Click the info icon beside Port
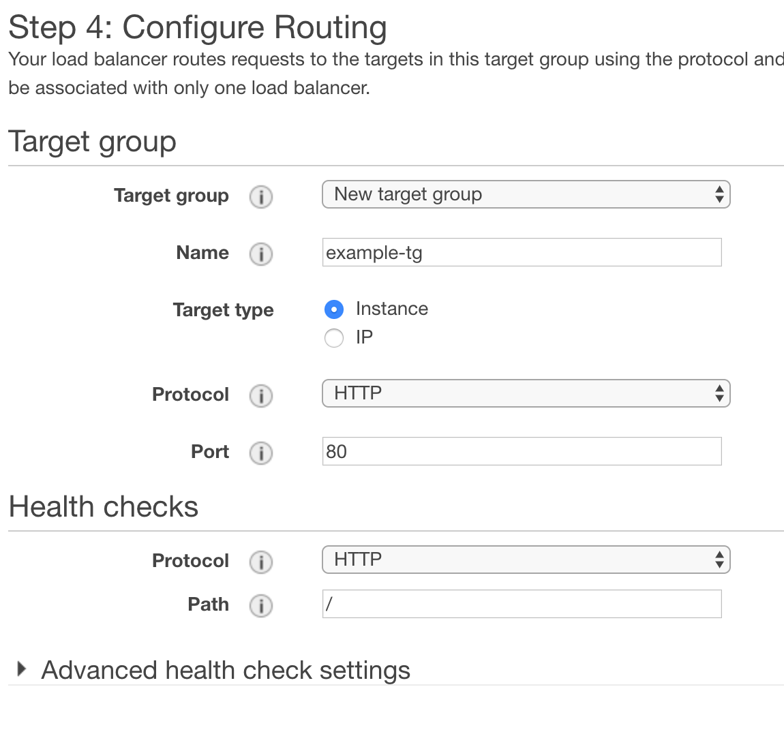The height and width of the screenshot is (732, 784). (x=261, y=453)
